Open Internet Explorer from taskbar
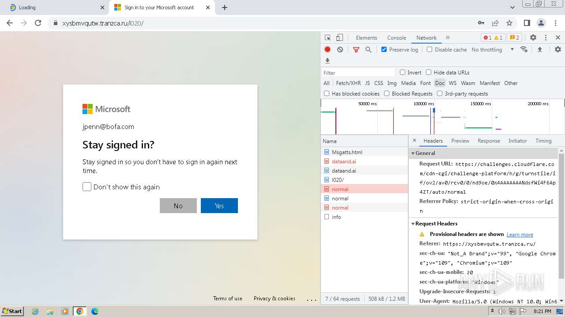This screenshot has height=317, width=565. tap(35, 311)
